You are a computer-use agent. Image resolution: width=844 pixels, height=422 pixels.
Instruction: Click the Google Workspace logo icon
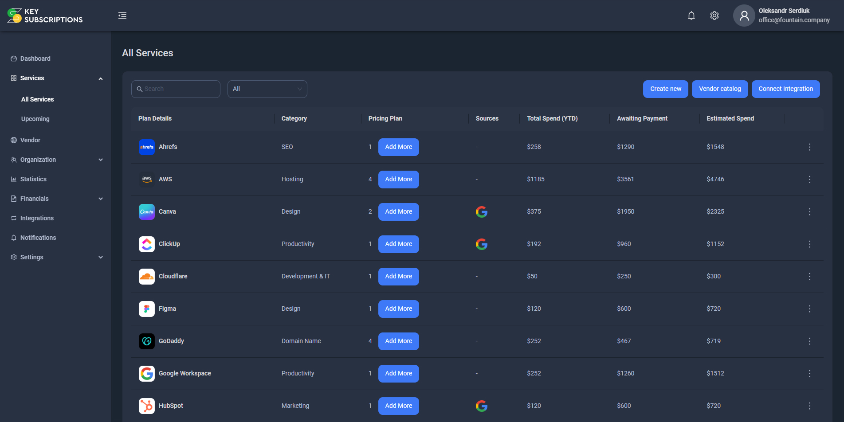147,374
